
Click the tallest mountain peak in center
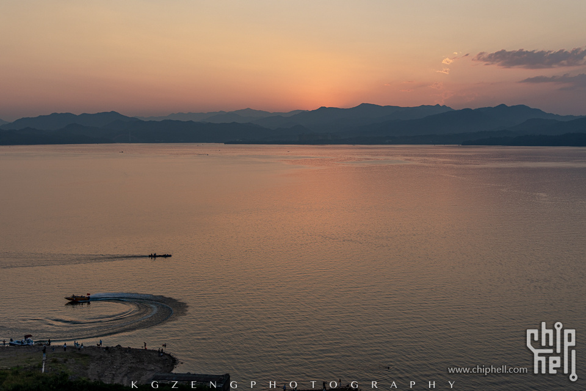pyautogui.click(x=363, y=106)
